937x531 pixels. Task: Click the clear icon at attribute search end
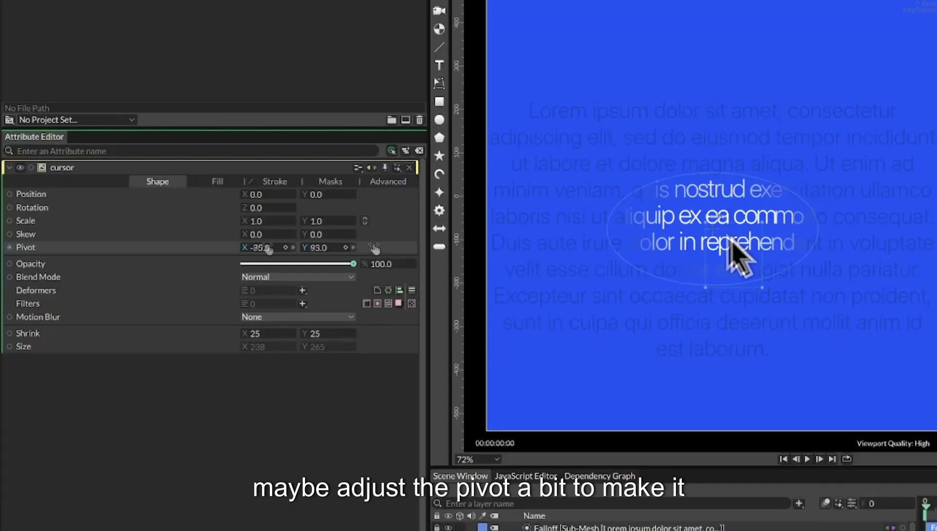point(419,151)
